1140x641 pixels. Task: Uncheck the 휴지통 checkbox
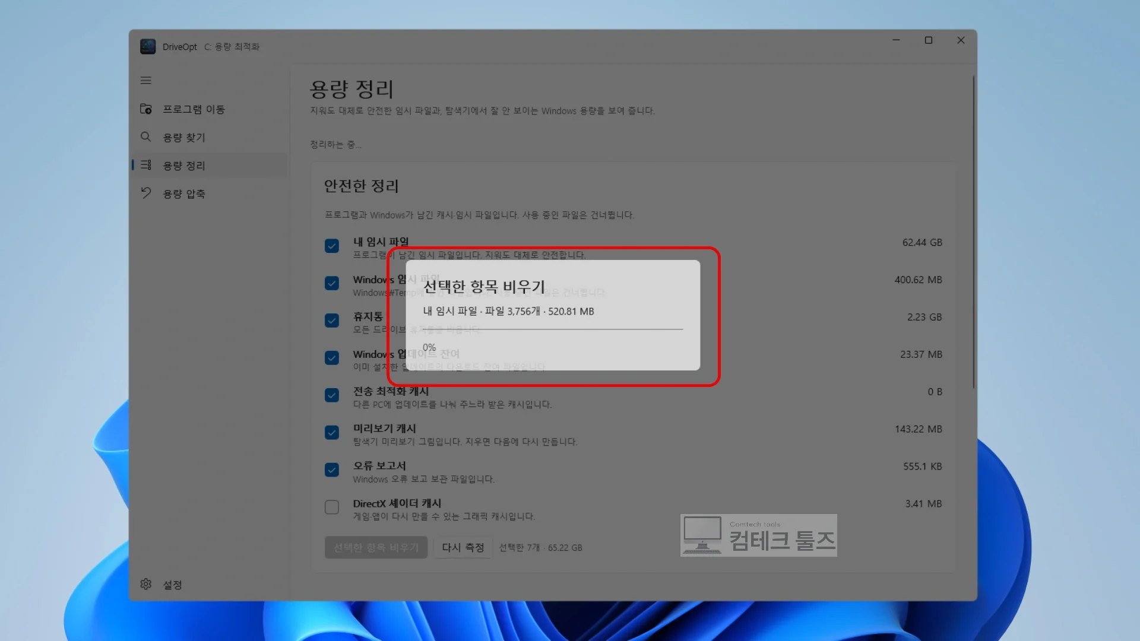tap(332, 320)
